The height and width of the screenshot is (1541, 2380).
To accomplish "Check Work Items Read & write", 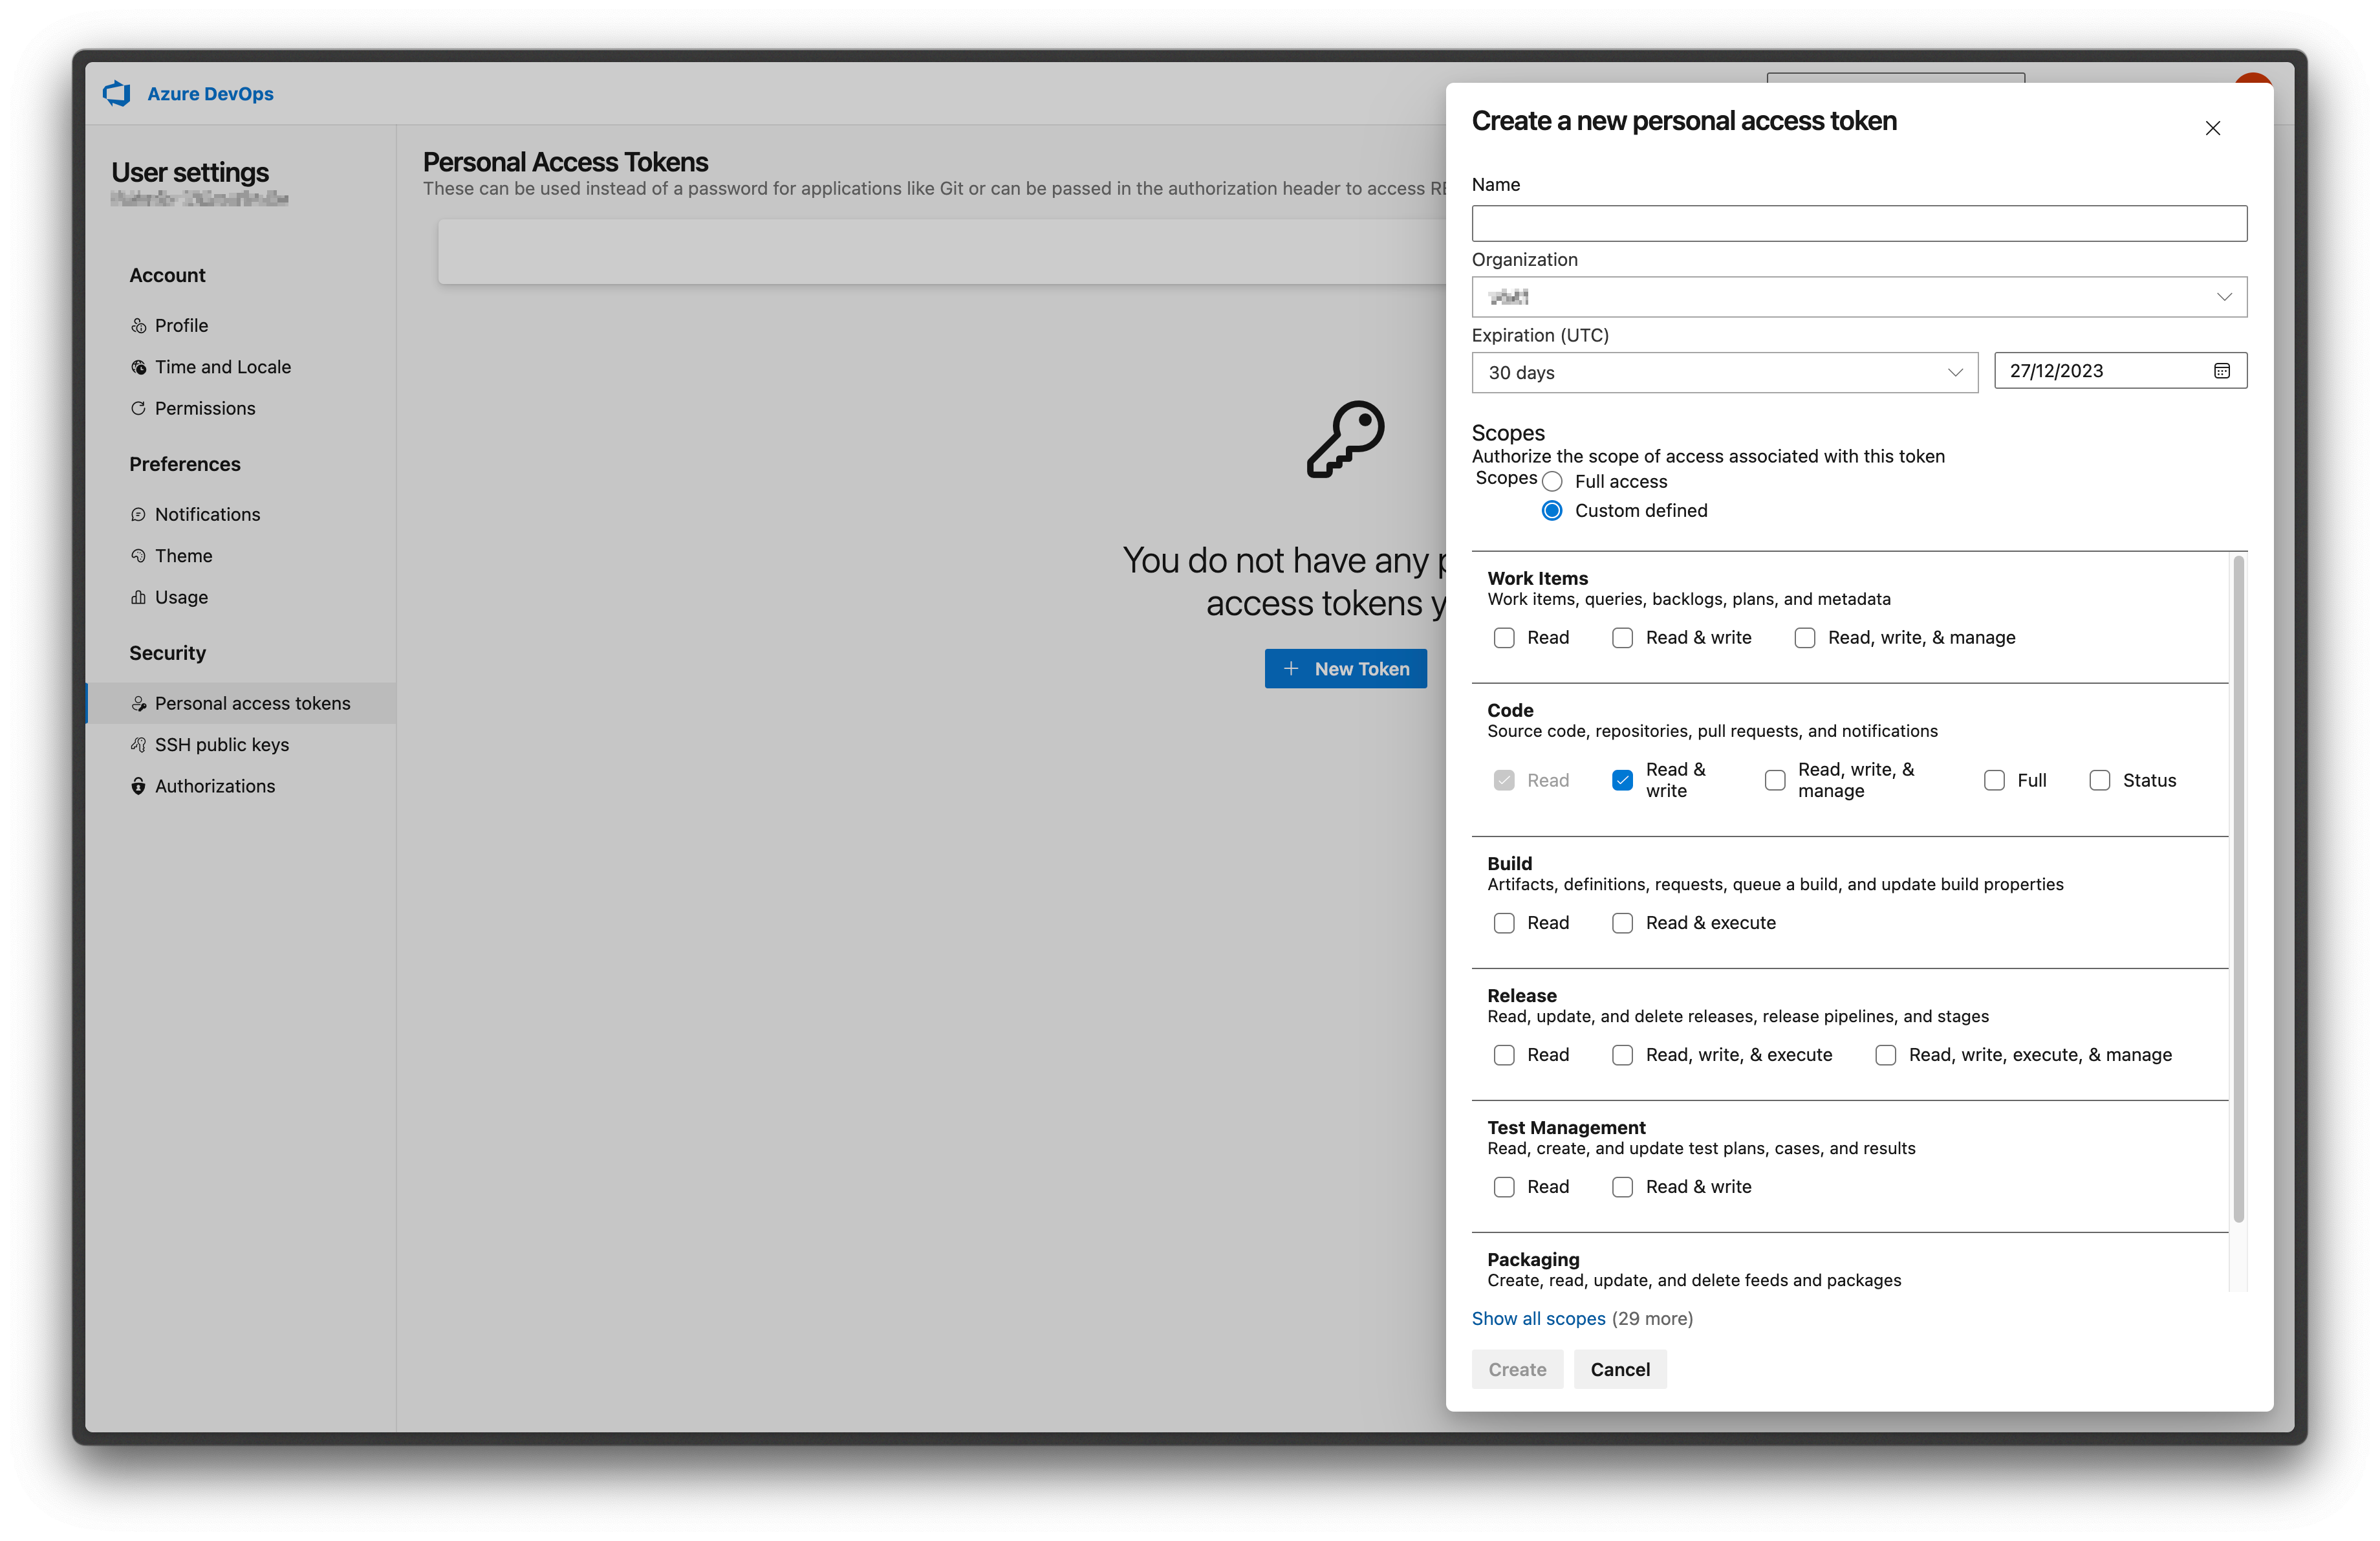I will coord(1623,638).
